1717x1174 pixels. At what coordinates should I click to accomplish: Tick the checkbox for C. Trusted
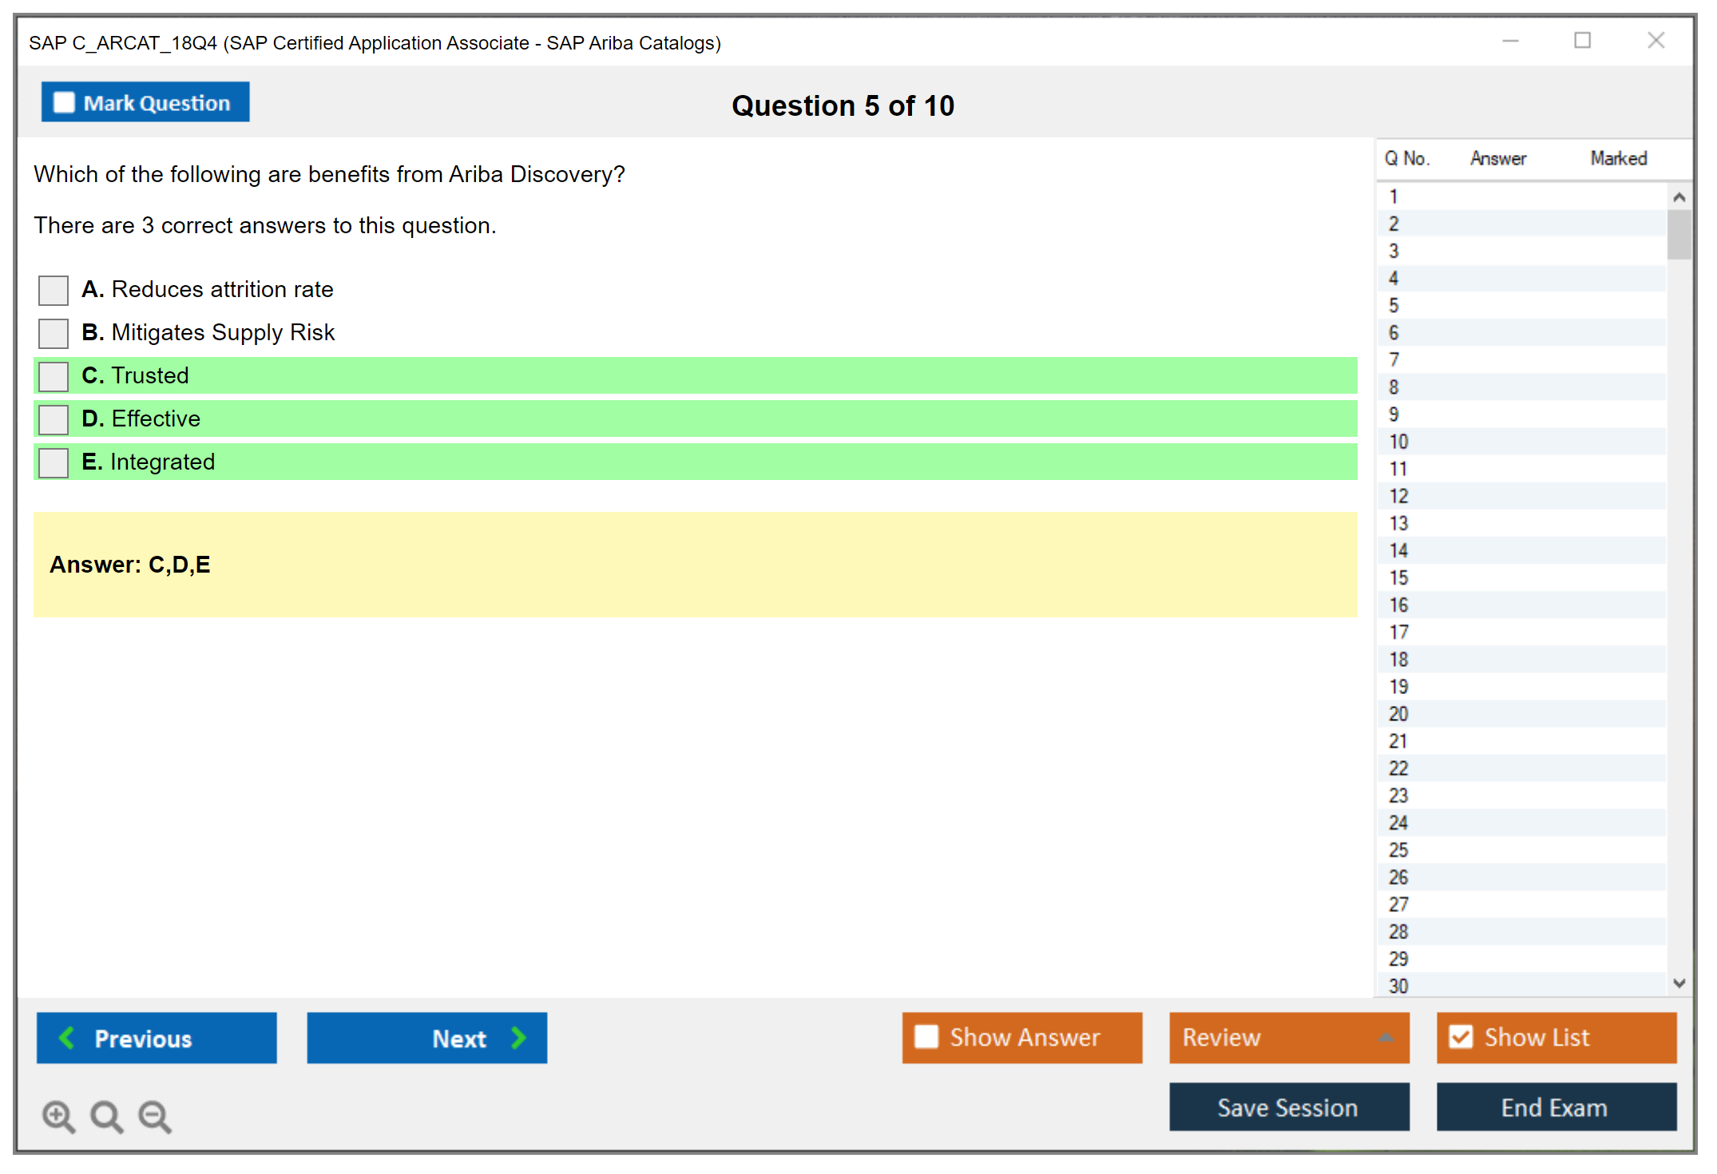(54, 376)
